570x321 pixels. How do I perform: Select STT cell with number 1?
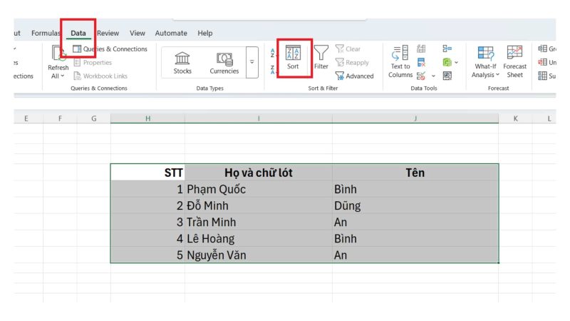pyautogui.click(x=148, y=189)
